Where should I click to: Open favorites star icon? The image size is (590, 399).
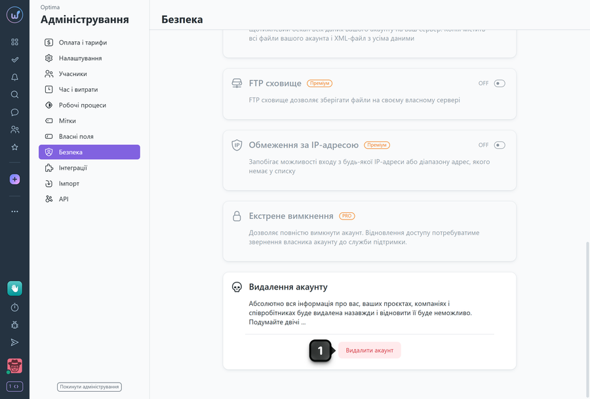coord(14,147)
